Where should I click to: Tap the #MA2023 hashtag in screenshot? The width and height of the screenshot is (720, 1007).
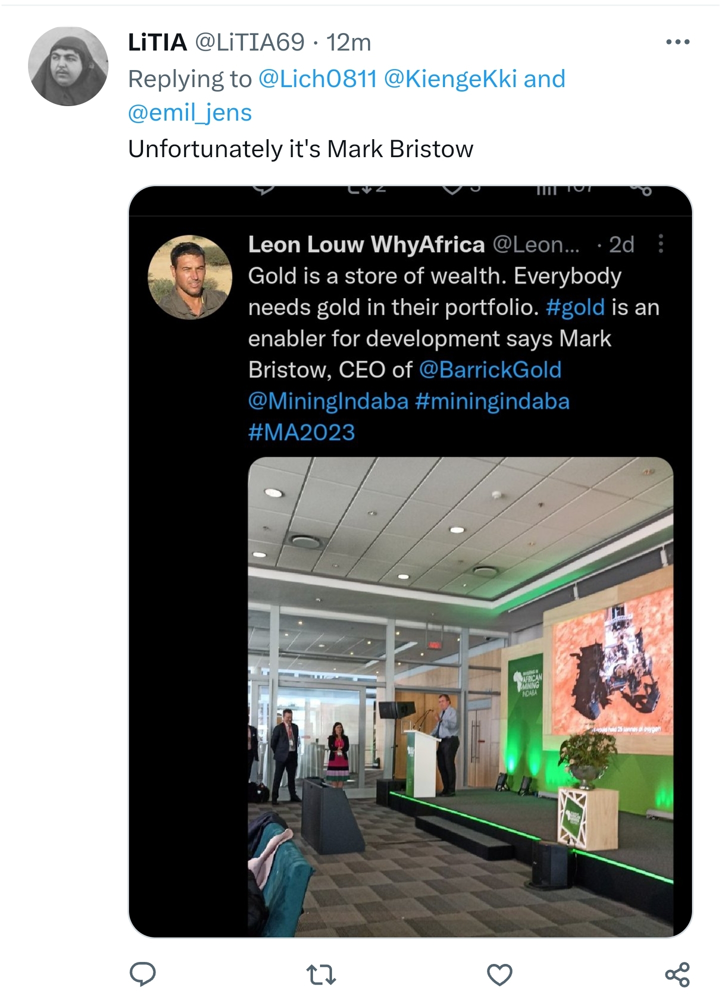[301, 432]
